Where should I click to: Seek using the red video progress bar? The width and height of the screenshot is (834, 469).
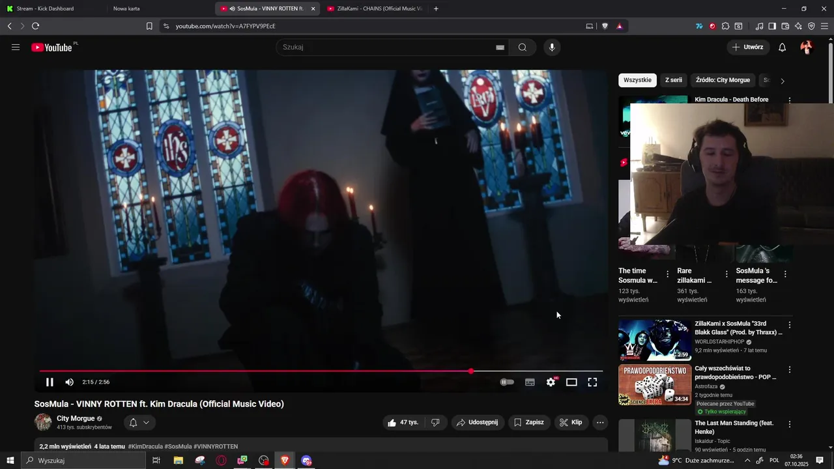[x=321, y=371]
